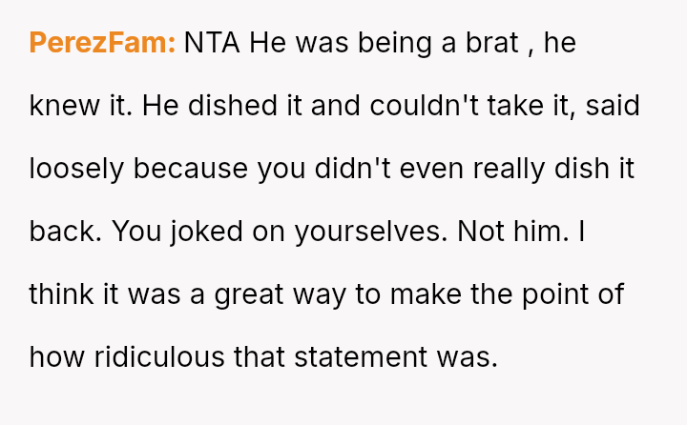
Task: Click the word 'loosely' in the comment
Action: (x=76, y=169)
